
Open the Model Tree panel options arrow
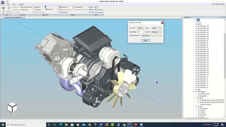tap(221, 17)
